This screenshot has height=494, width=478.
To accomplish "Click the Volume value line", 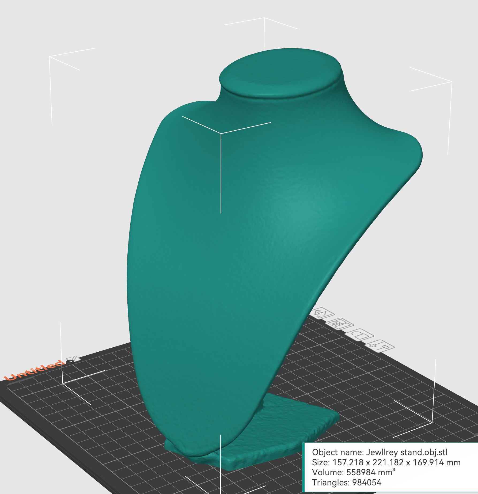I will point(354,472).
